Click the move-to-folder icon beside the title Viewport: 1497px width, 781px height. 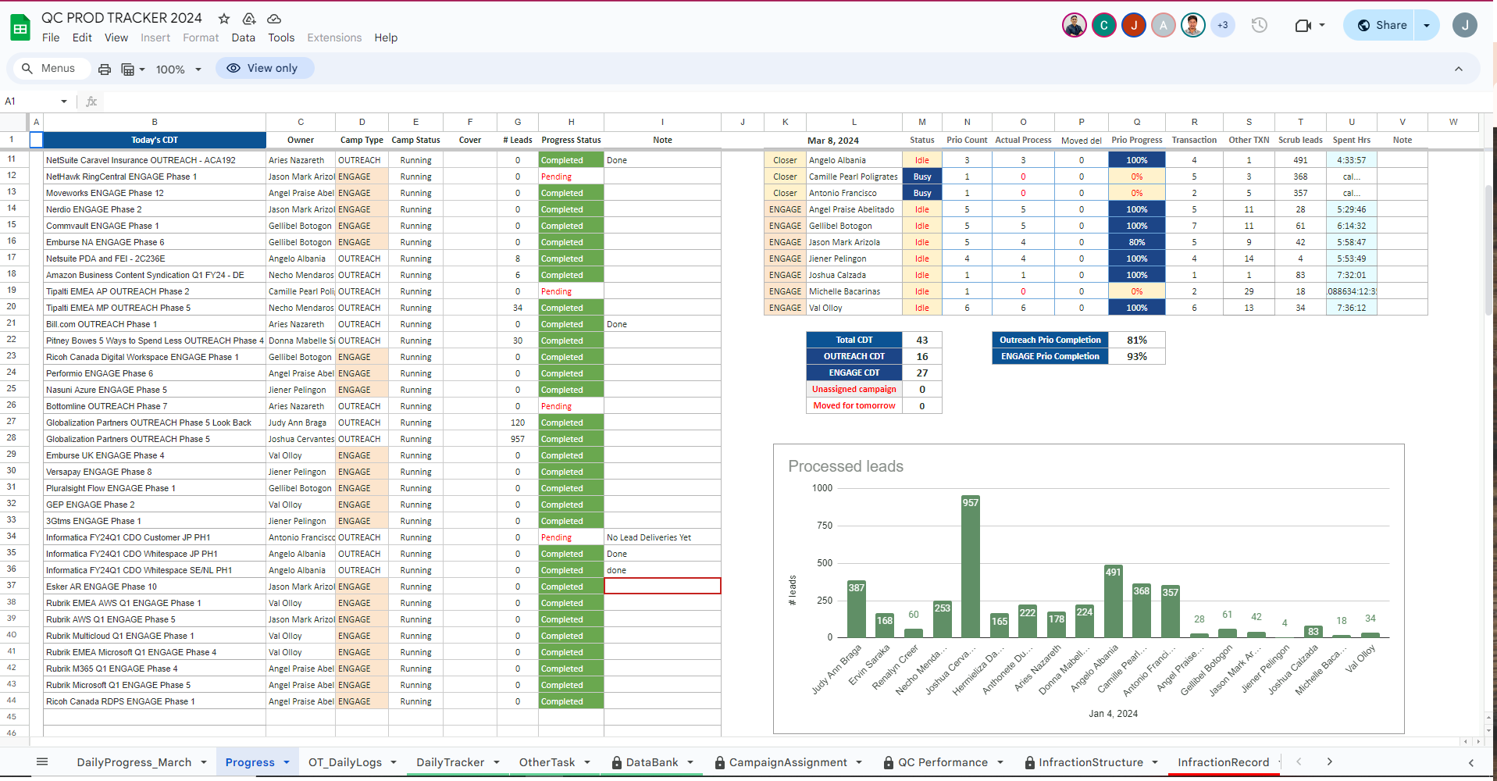coord(249,18)
